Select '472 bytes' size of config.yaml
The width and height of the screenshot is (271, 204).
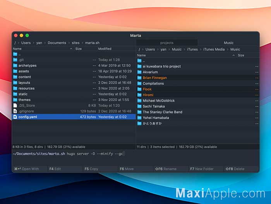tap(88, 117)
